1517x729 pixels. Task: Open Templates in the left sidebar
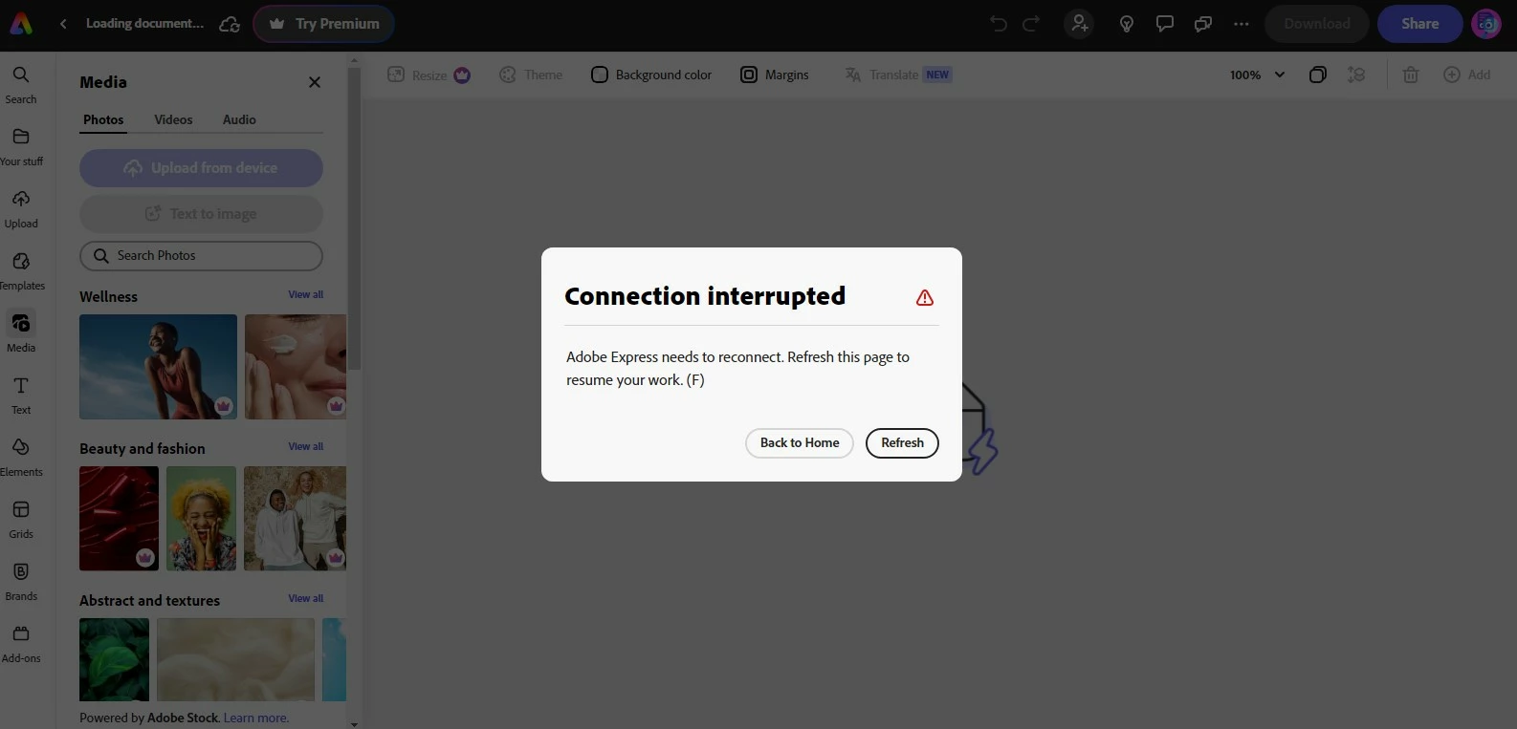(21, 270)
